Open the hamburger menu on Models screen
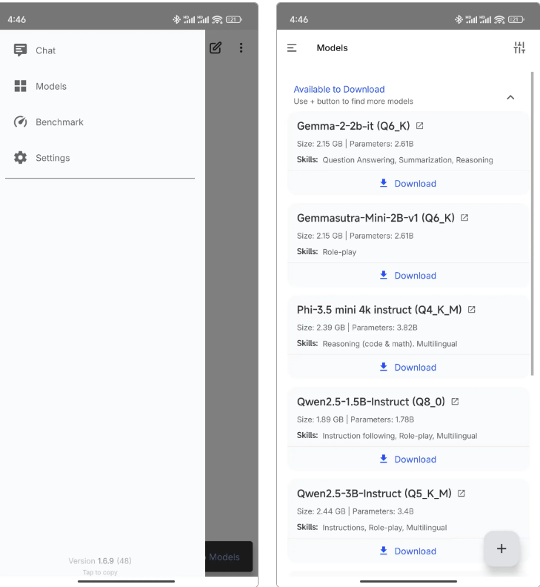The image size is (540, 587). 292,48
